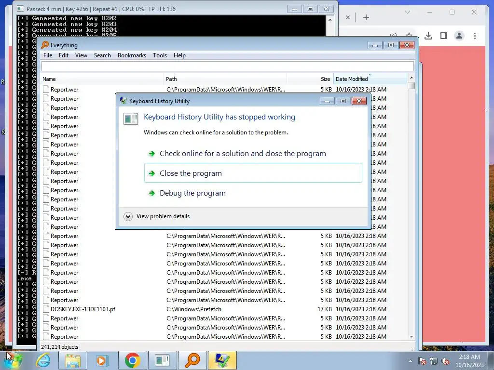Open the View menu in Everything

81,55
